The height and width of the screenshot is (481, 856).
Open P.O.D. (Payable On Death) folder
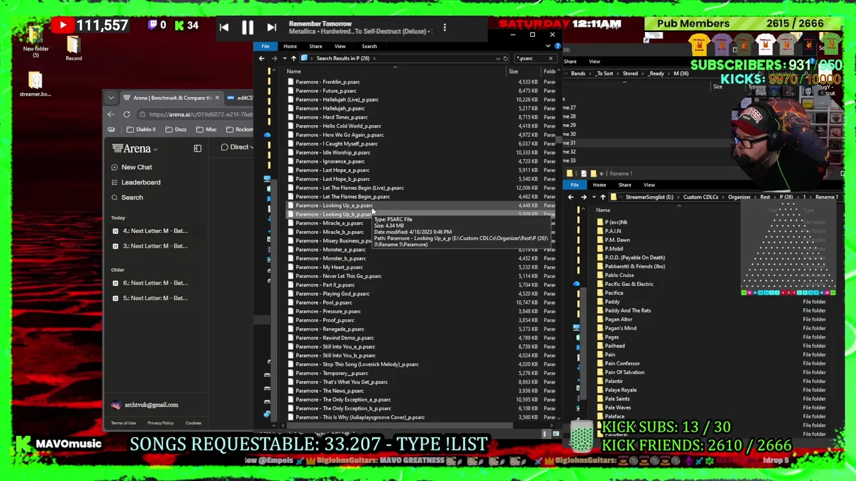[x=630, y=257]
